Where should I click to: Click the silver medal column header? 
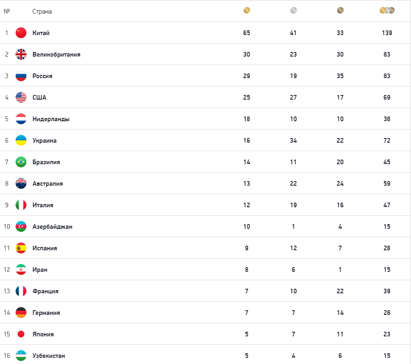click(293, 11)
